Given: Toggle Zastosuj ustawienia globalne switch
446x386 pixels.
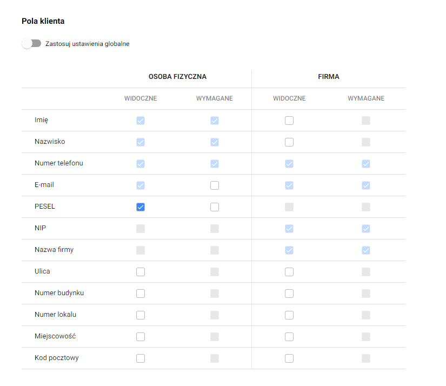Looking at the screenshot, I should [x=31, y=43].
